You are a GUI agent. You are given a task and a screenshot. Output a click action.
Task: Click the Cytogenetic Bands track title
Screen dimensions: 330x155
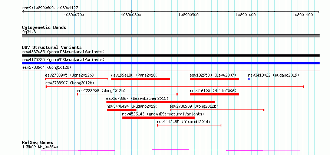[x=44, y=27]
